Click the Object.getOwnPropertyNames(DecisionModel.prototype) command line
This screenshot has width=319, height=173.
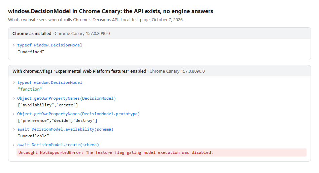78,114
